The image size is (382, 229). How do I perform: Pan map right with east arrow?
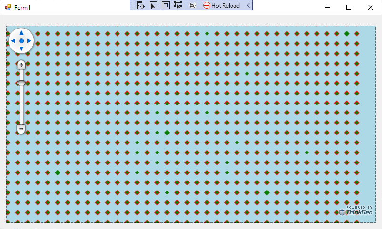pyautogui.click(x=29, y=41)
